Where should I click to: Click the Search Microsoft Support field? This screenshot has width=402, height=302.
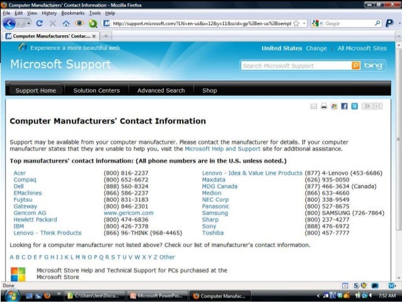point(296,66)
